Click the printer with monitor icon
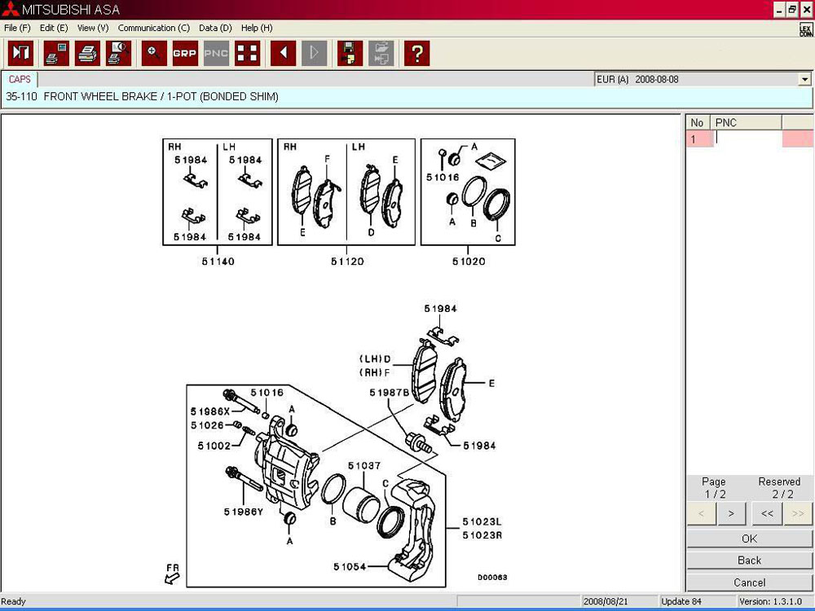 56,54
